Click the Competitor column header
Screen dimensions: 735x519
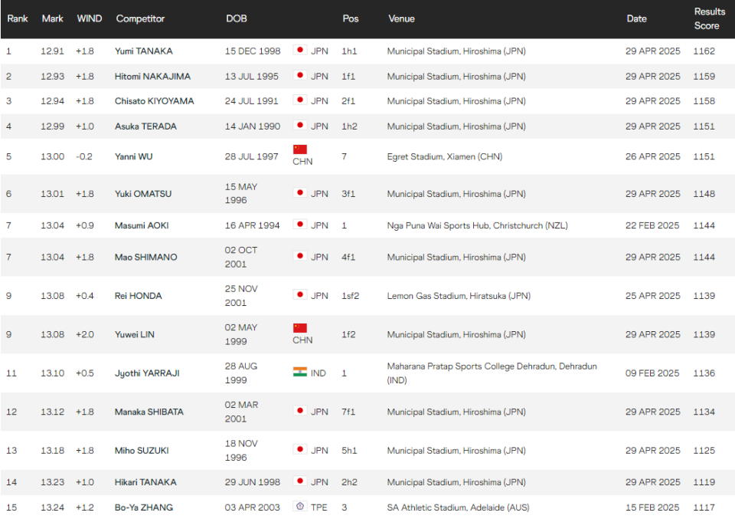coord(140,19)
